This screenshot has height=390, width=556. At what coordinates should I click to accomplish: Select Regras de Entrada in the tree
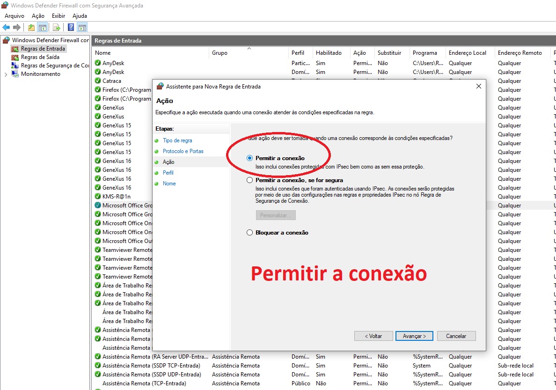click(x=43, y=49)
